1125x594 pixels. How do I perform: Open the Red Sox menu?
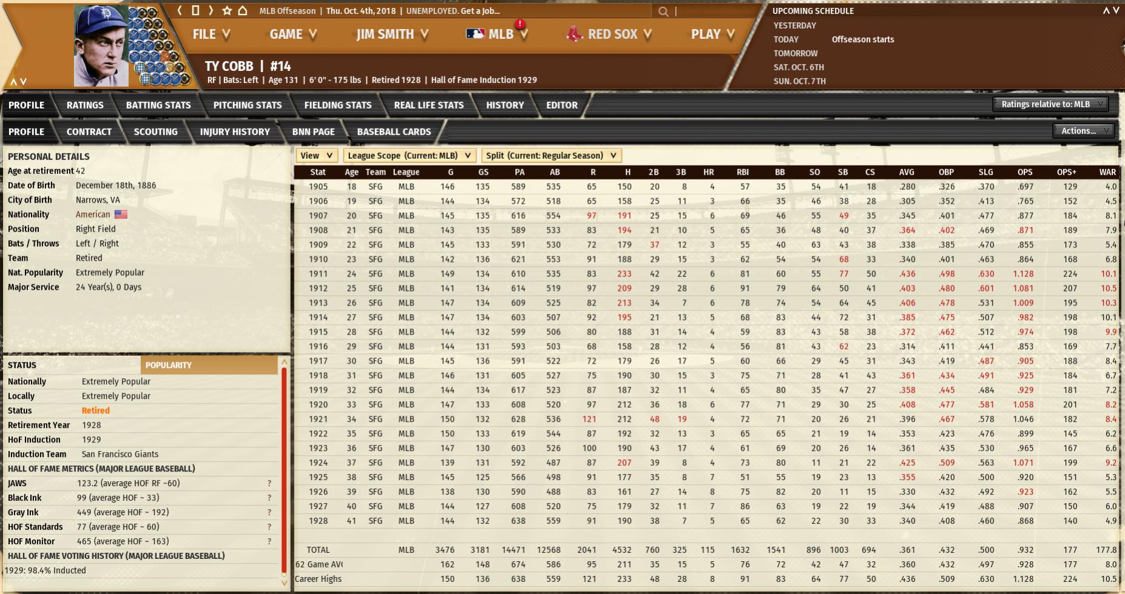pos(609,35)
